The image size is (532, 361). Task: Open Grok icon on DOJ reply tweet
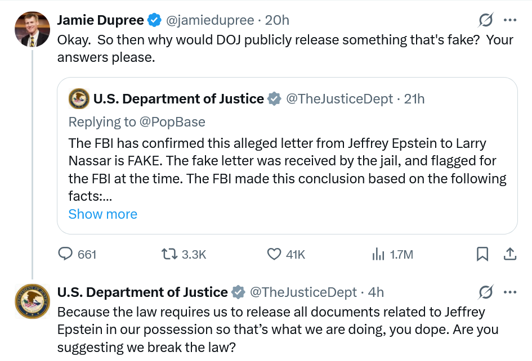pos(485,292)
